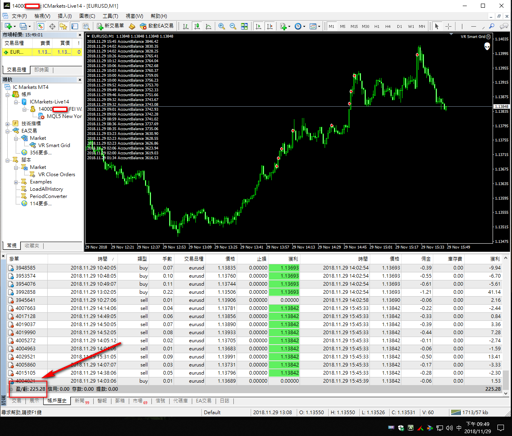Open the Data Window crosshair icon
The height and width of the screenshot is (436, 512).
(x=52, y=26)
